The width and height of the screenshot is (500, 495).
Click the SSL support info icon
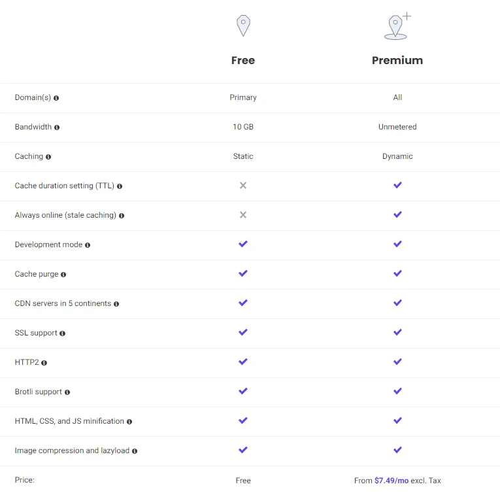point(63,333)
